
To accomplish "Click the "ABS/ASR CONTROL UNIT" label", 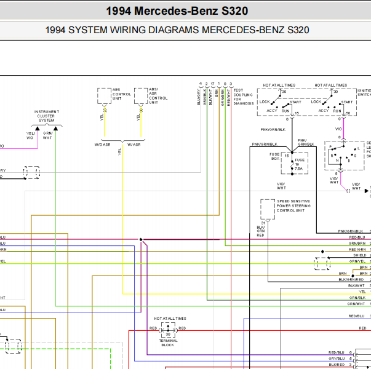I will click(158, 96).
